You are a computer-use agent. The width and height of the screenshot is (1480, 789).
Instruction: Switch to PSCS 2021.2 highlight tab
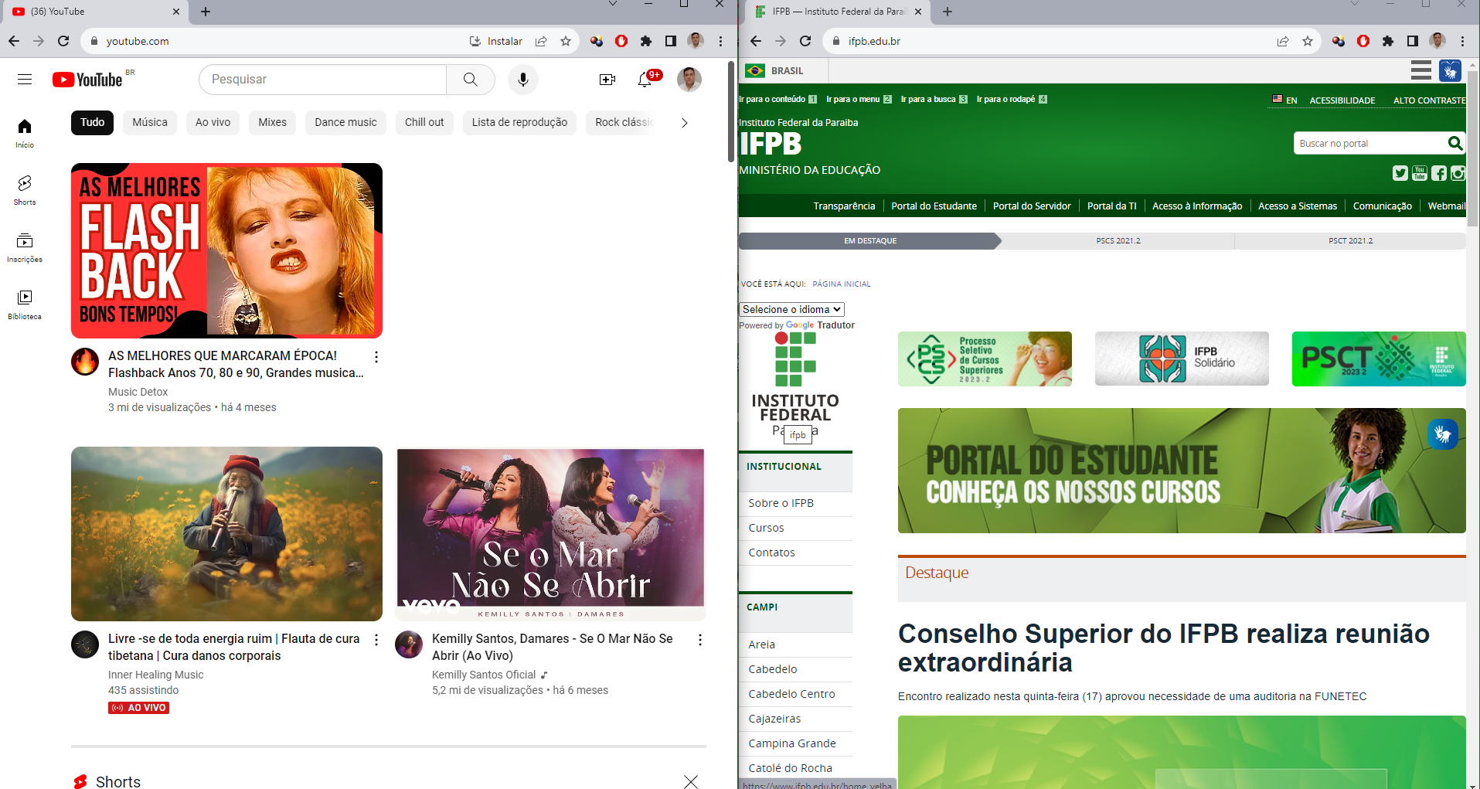click(1118, 241)
